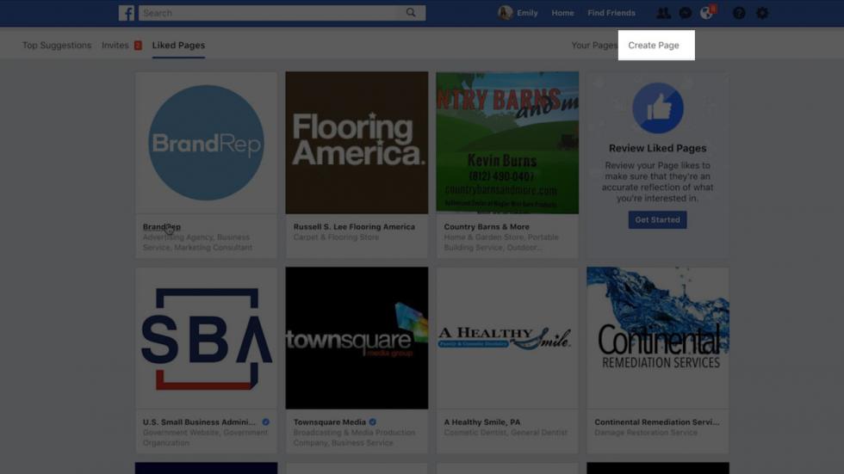Click the BrandRep page name link

pyautogui.click(x=162, y=227)
